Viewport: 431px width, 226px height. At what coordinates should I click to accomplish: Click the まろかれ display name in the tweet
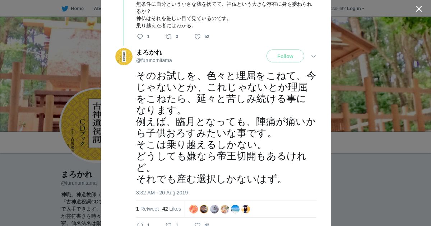tap(149, 52)
